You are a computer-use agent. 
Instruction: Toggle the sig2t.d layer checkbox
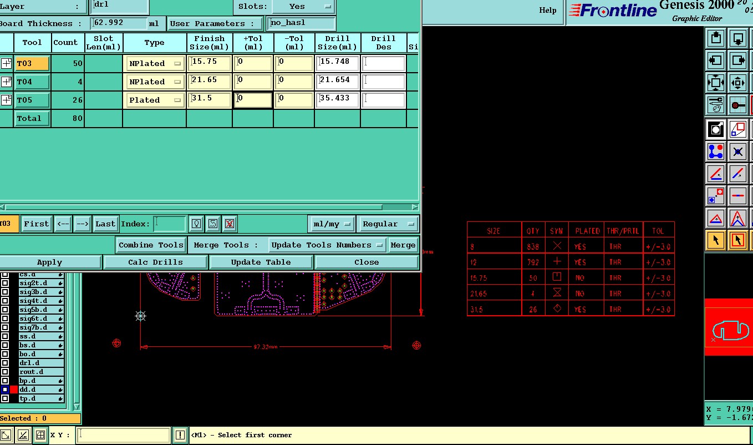click(x=5, y=283)
